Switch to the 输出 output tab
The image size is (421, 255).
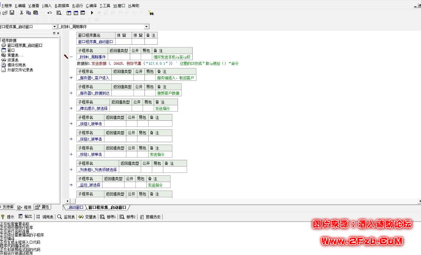26,217
